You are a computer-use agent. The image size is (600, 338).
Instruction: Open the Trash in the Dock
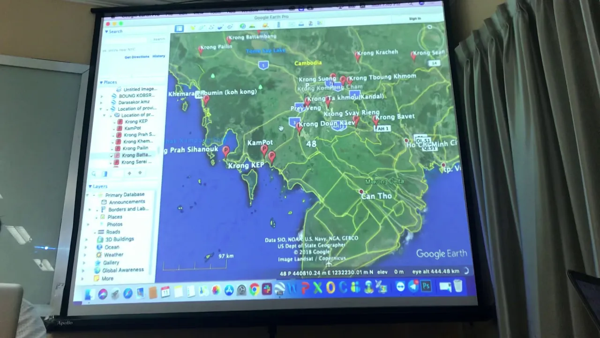(458, 285)
